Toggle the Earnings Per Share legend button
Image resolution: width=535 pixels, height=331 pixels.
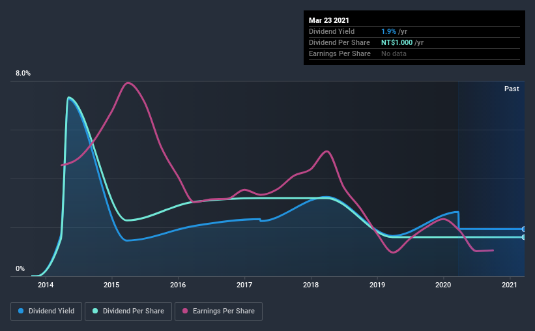pos(219,311)
